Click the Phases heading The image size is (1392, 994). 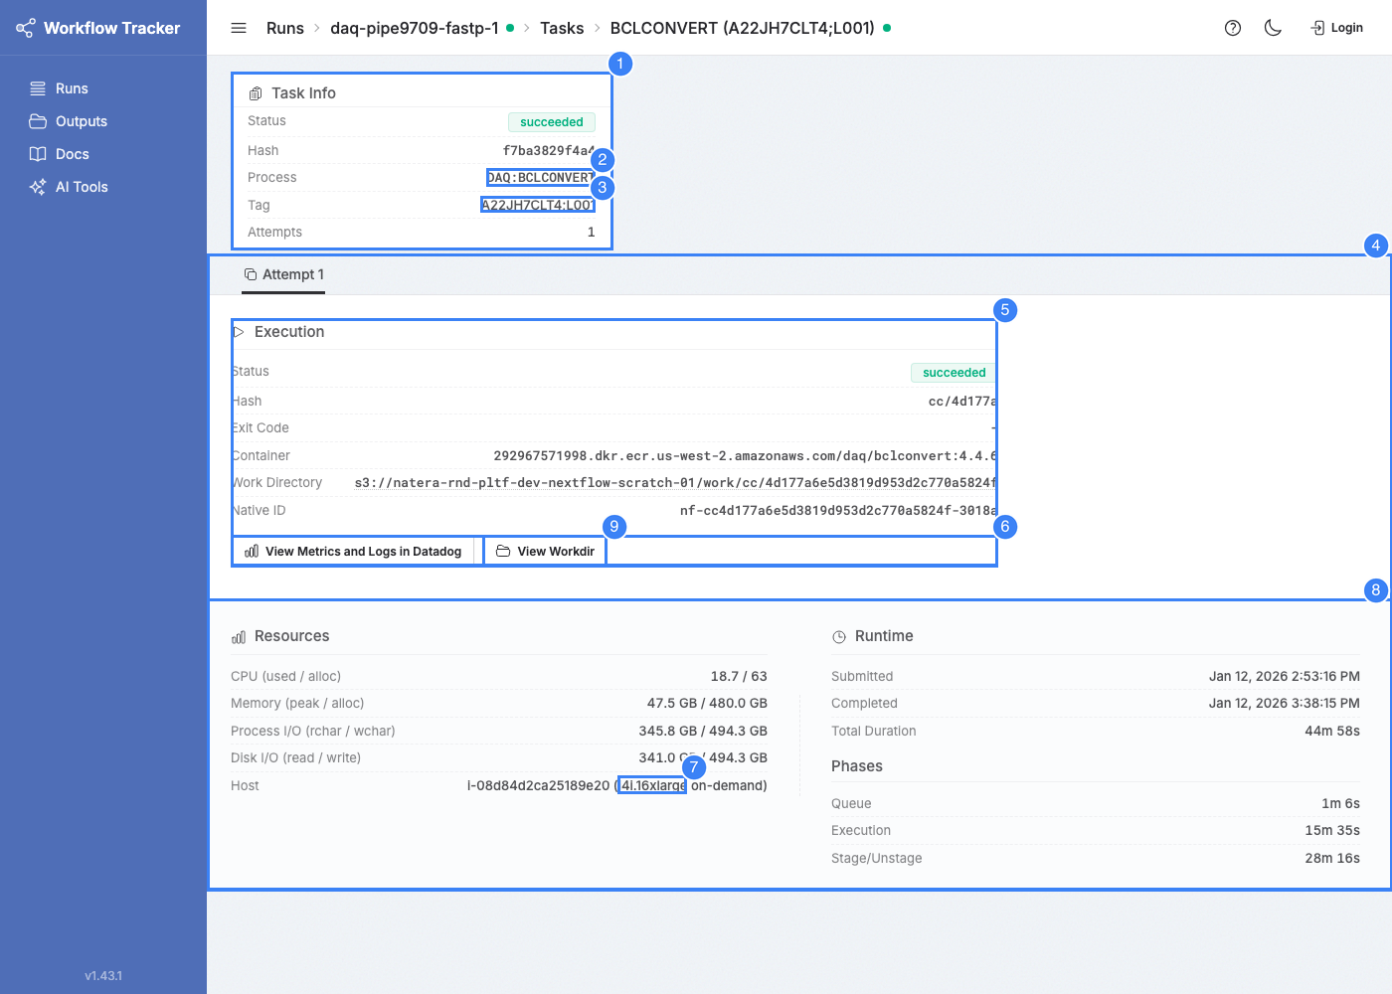[x=857, y=766]
